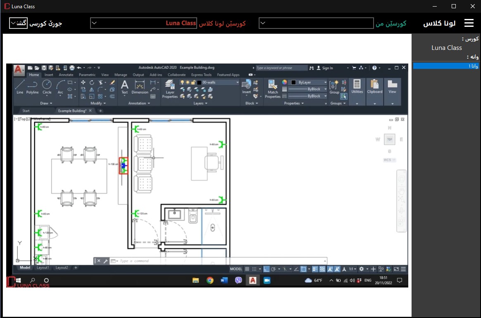Viewport: 481px width, 318px height.
Task: Select the Text annotation tool
Action: coord(124,87)
